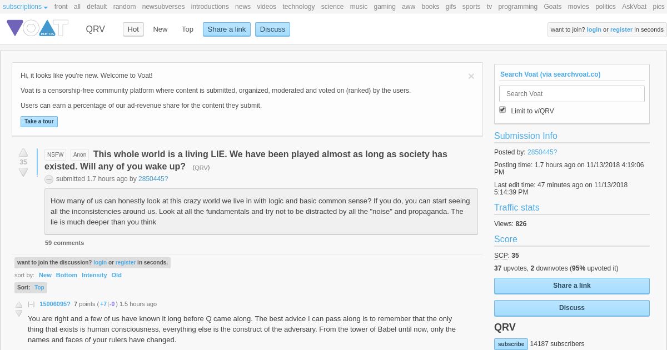Collapse the submission text with the minus icon
The height and width of the screenshot is (350, 667).
pos(49,179)
